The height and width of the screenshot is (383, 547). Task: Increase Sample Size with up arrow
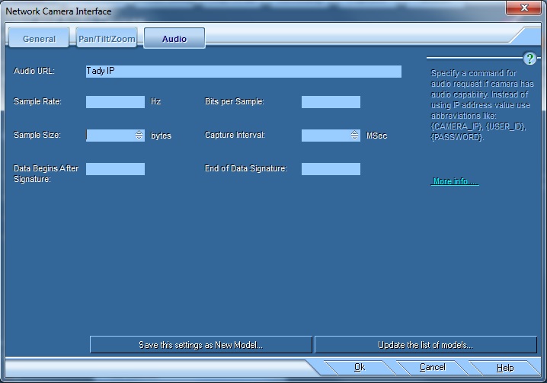click(x=139, y=132)
